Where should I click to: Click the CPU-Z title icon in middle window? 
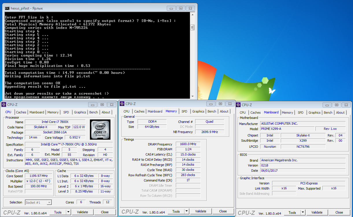[x=122, y=104]
